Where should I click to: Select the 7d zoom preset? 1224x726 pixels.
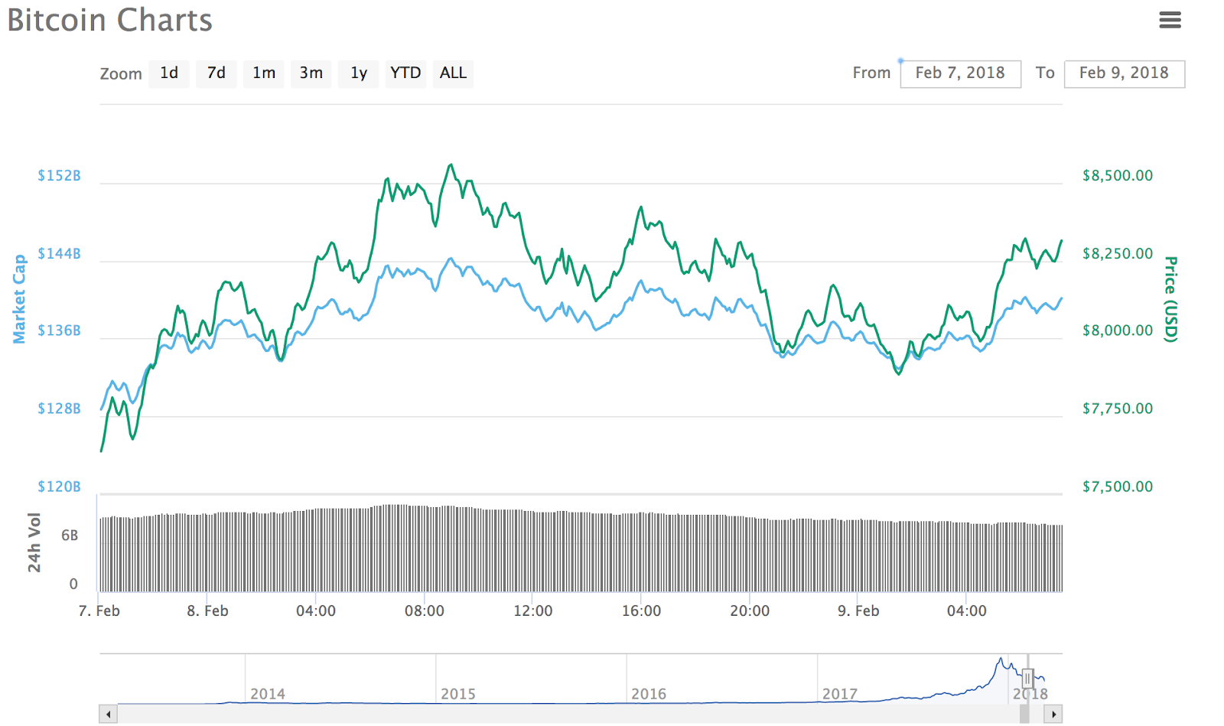(216, 73)
